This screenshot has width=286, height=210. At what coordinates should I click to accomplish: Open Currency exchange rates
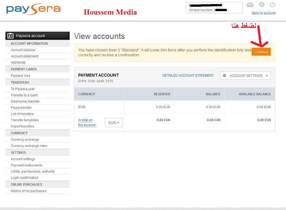pyautogui.click(x=29, y=146)
